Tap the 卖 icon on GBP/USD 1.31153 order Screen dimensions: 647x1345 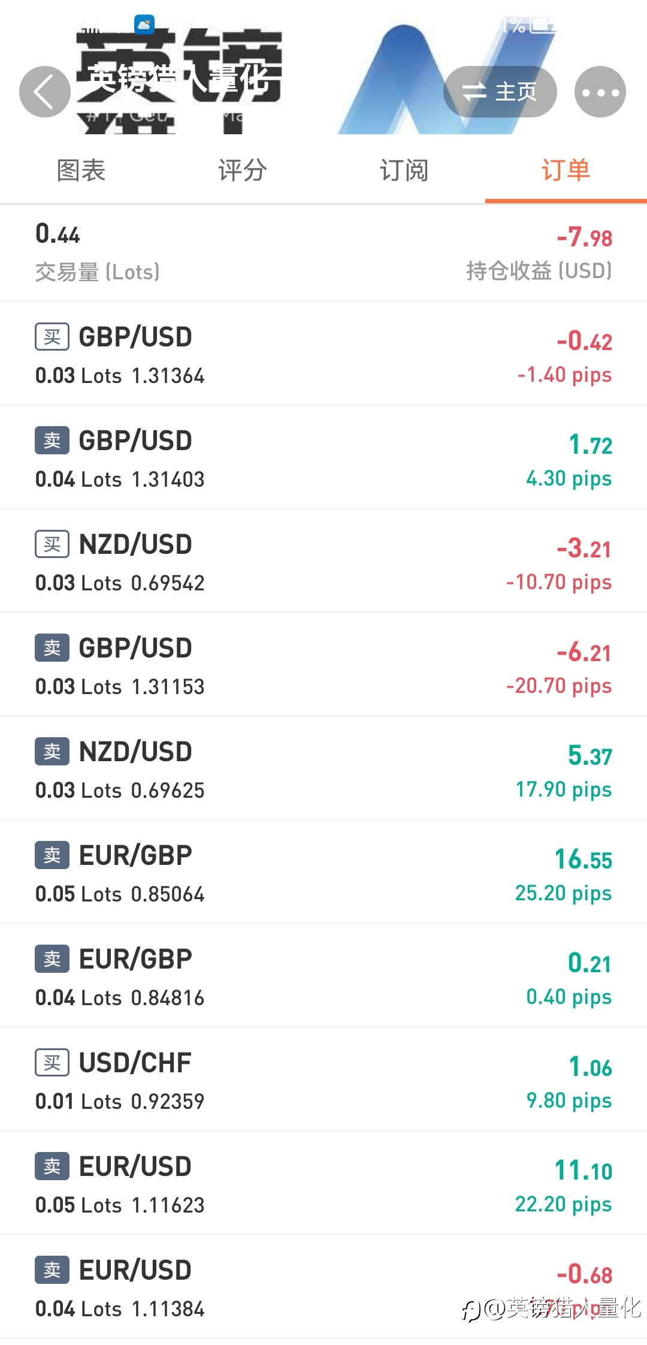click(52, 648)
